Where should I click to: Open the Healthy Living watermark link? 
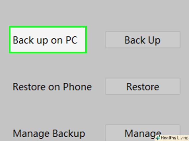(x=172, y=138)
